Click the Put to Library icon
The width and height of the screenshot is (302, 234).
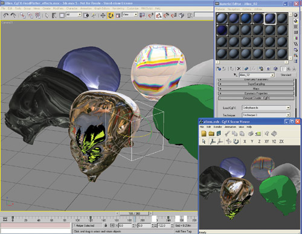(x=261, y=69)
